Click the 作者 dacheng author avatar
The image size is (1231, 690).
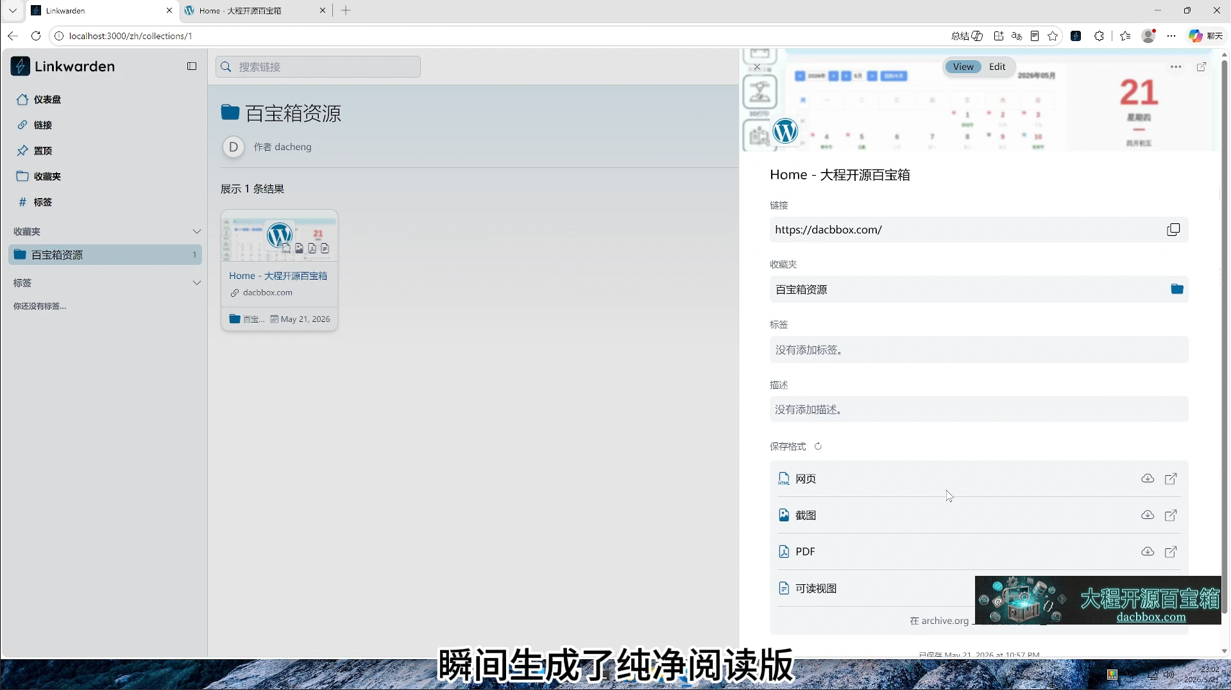point(233,147)
